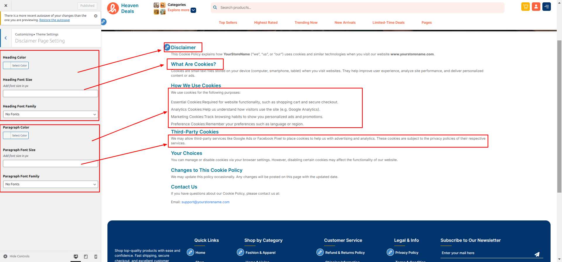Click the Legal & Info footer heading
Image resolution: width=562 pixels, height=262 pixels.
(407, 240)
